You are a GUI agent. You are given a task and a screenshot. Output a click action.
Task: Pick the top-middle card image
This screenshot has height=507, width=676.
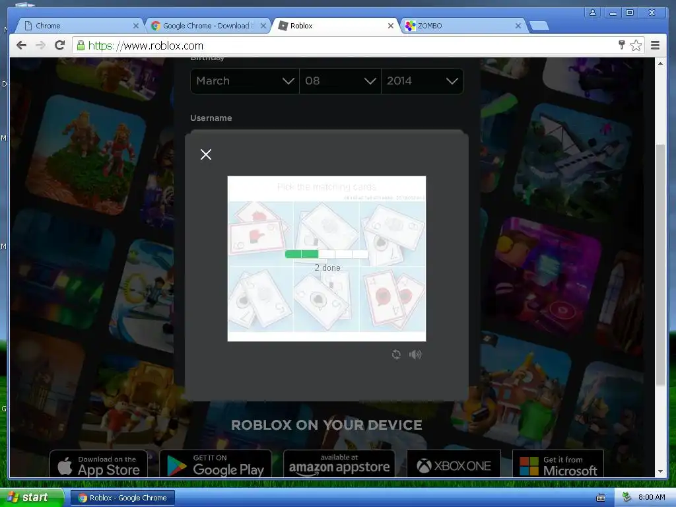point(326,234)
